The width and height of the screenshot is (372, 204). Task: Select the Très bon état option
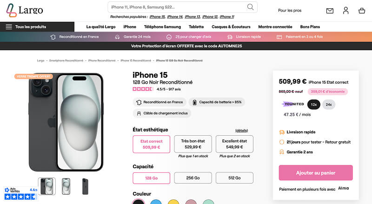tap(193, 144)
